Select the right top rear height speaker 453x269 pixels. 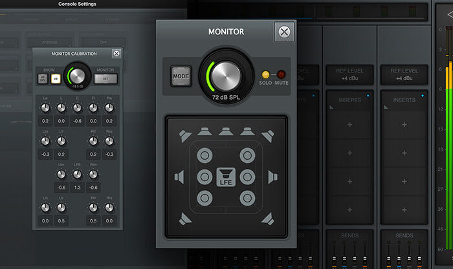247,198
